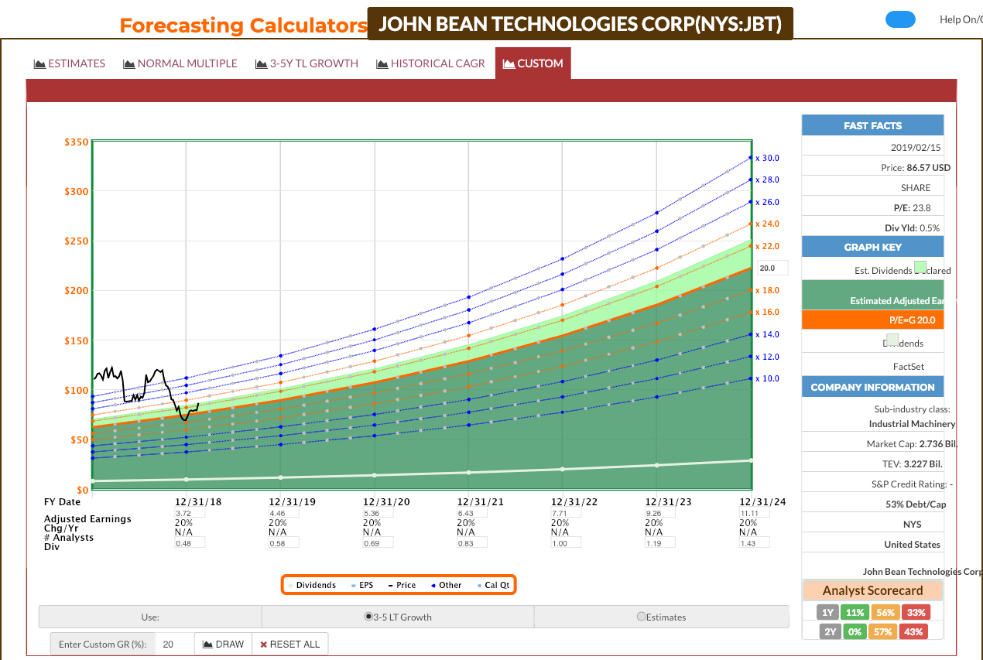Click the chart icon on the CUSTOM tab

507,63
